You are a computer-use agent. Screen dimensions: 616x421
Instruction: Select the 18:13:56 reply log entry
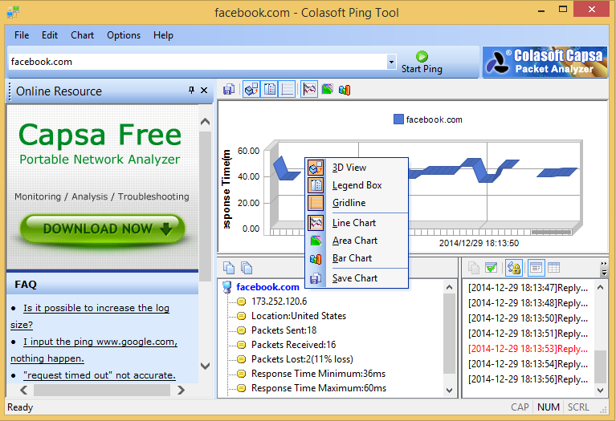click(528, 379)
